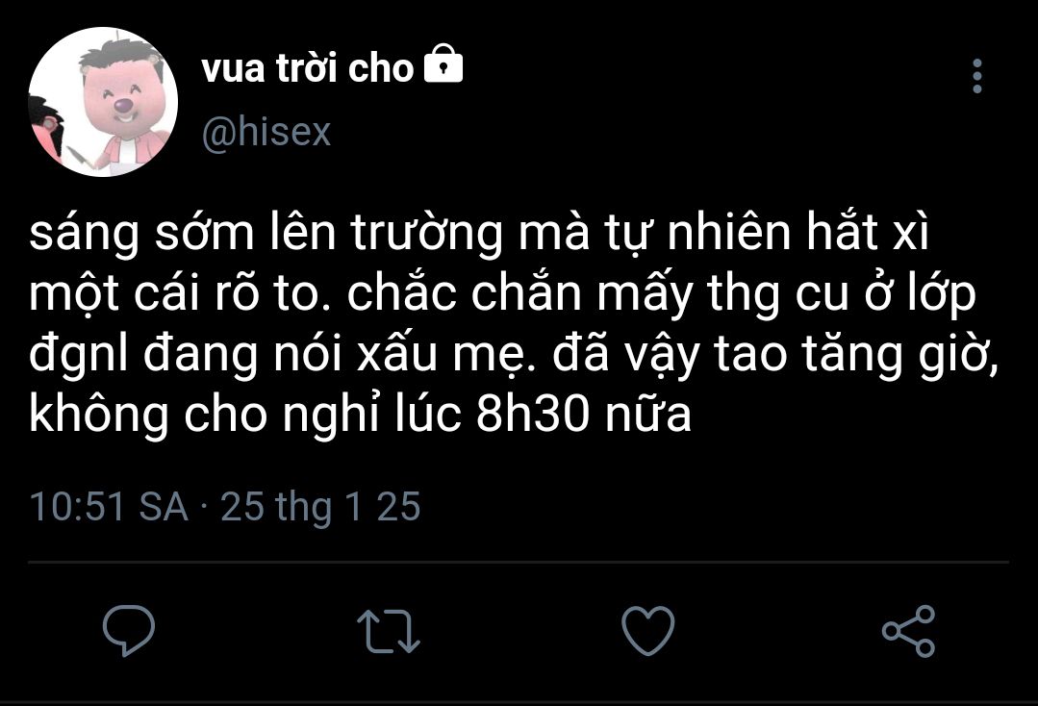The height and width of the screenshot is (706, 1038).
Task: Click the 10:51 SA timestamp
Action: point(110,507)
